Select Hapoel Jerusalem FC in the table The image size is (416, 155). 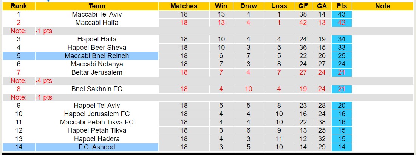click(97, 114)
